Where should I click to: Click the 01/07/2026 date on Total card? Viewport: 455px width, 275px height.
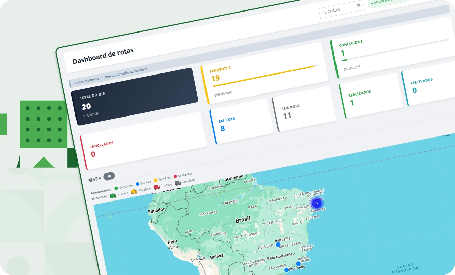click(x=91, y=114)
